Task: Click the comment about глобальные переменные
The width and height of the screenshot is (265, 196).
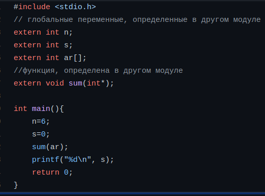Action: [x=137, y=20]
